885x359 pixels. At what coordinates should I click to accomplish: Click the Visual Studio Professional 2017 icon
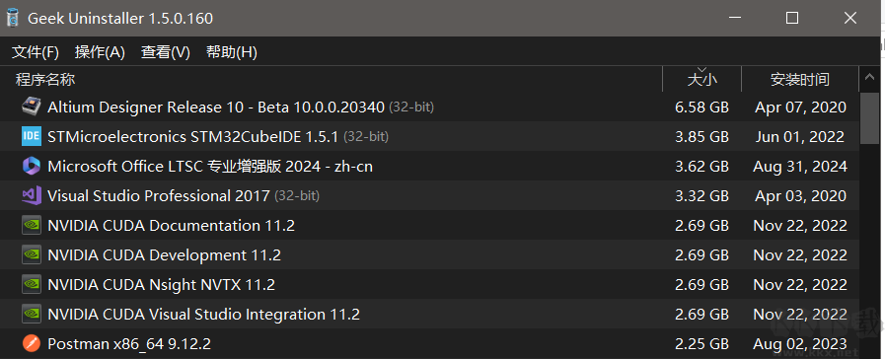coord(31,196)
